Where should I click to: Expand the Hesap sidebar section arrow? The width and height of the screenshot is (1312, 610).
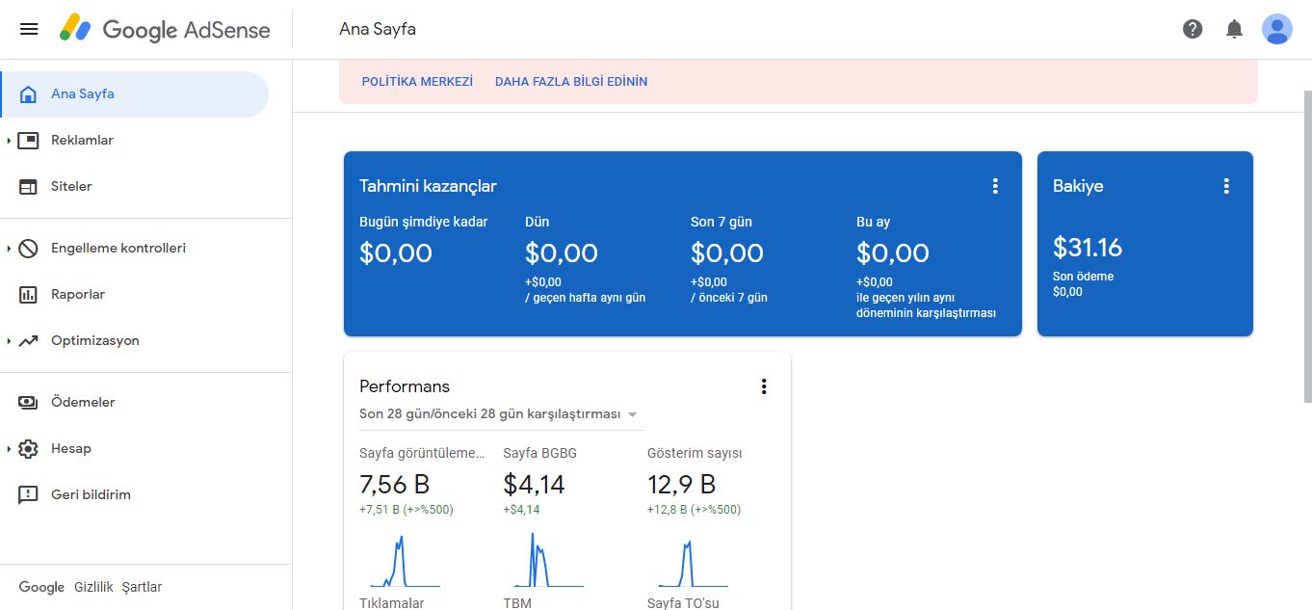click(x=9, y=449)
